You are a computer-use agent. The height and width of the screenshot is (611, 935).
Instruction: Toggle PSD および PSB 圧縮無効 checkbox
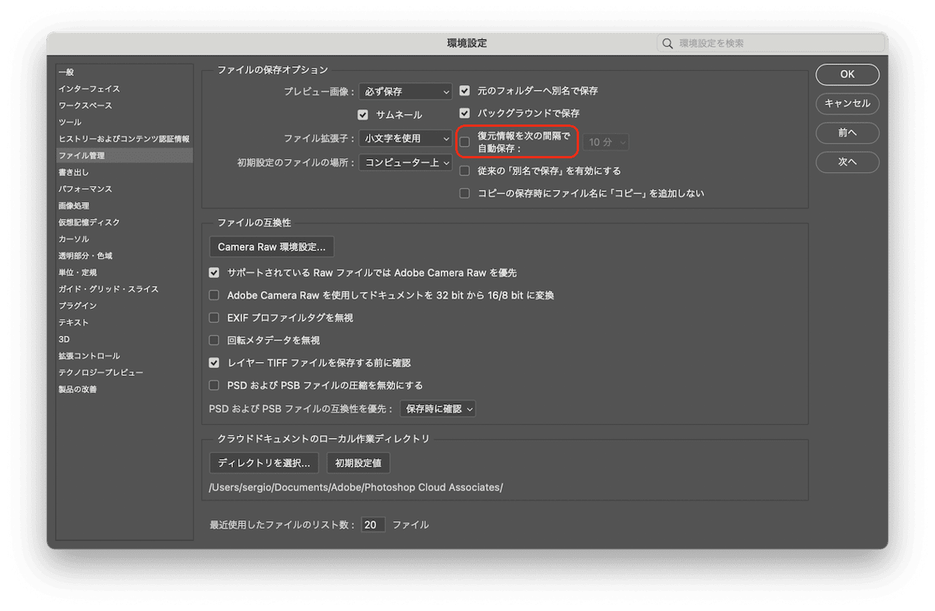215,385
